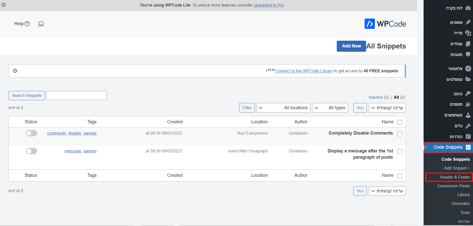This screenshot has width=473, height=226.
Task: Toggle status of Display a message snippet
Action: [x=31, y=151]
